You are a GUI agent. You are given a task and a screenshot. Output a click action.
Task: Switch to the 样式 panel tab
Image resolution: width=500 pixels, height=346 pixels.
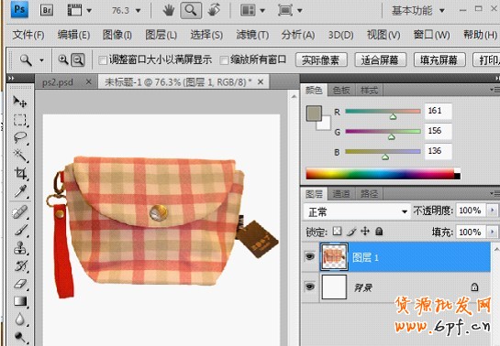click(x=369, y=91)
